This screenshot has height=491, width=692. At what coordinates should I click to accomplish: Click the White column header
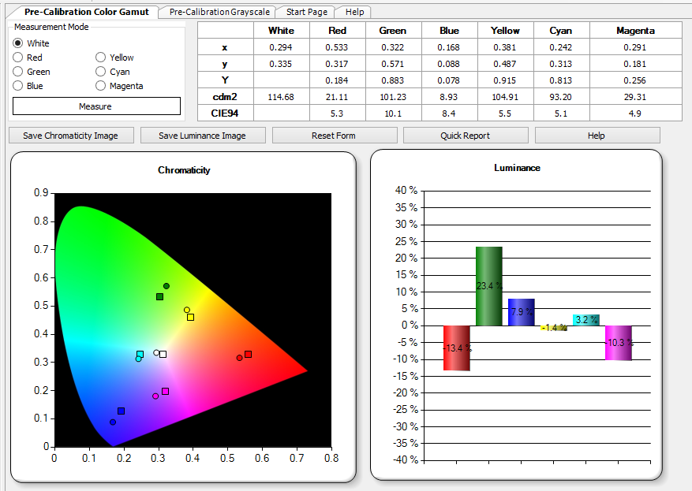click(281, 31)
